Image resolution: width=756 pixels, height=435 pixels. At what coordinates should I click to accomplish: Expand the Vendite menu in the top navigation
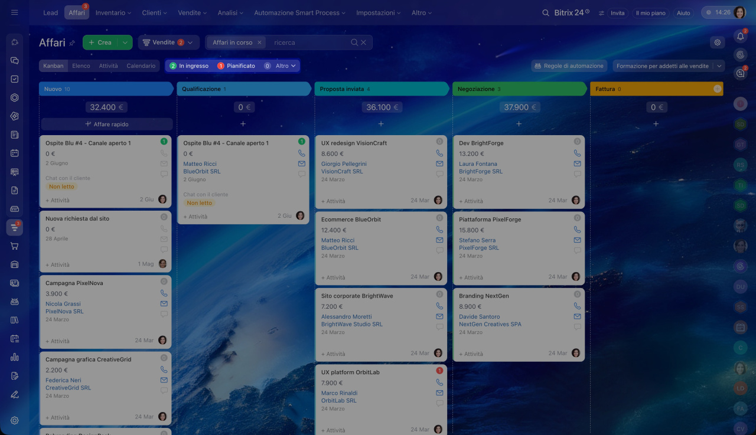pos(193,12)
